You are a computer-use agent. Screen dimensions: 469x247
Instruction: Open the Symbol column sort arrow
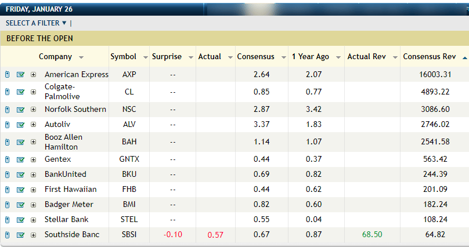tap(146, 57)
